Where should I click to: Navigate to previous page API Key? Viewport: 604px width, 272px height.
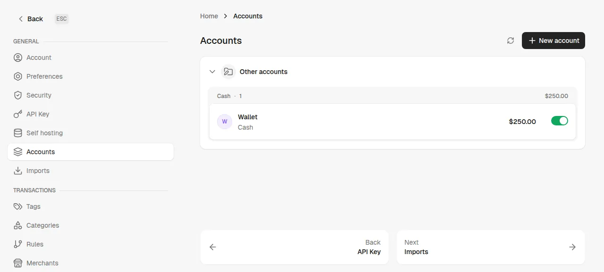click(x=294, y=247)
